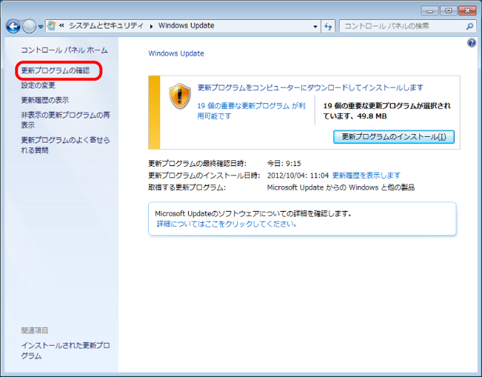Click the greyed forward arrow button

pos(29,26)
